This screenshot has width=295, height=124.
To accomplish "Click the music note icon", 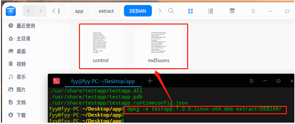I will click(11, 77).
